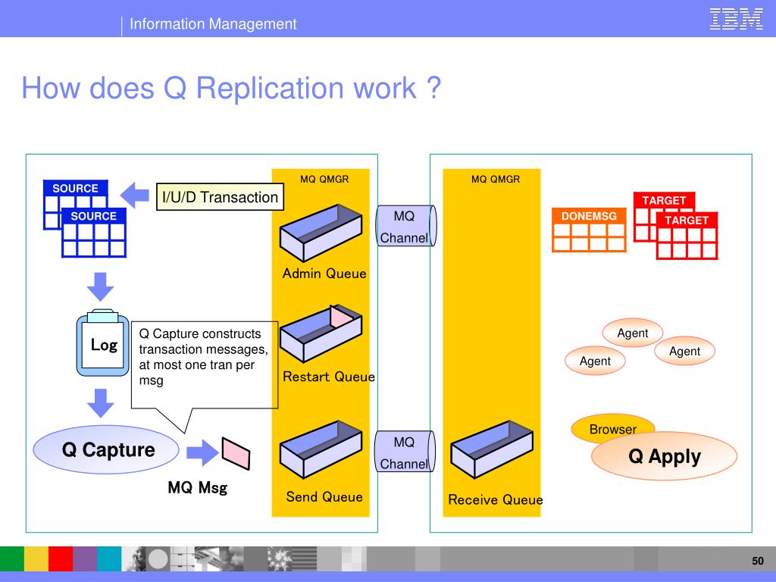Click the 'Restart Queue' label
Viewport: 776px width, 582px height.
click(329, 377)
